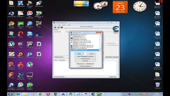Screen dimensions: 170x96
Task: Open File menu in Cheat Engine
Action: coord(55,25)
